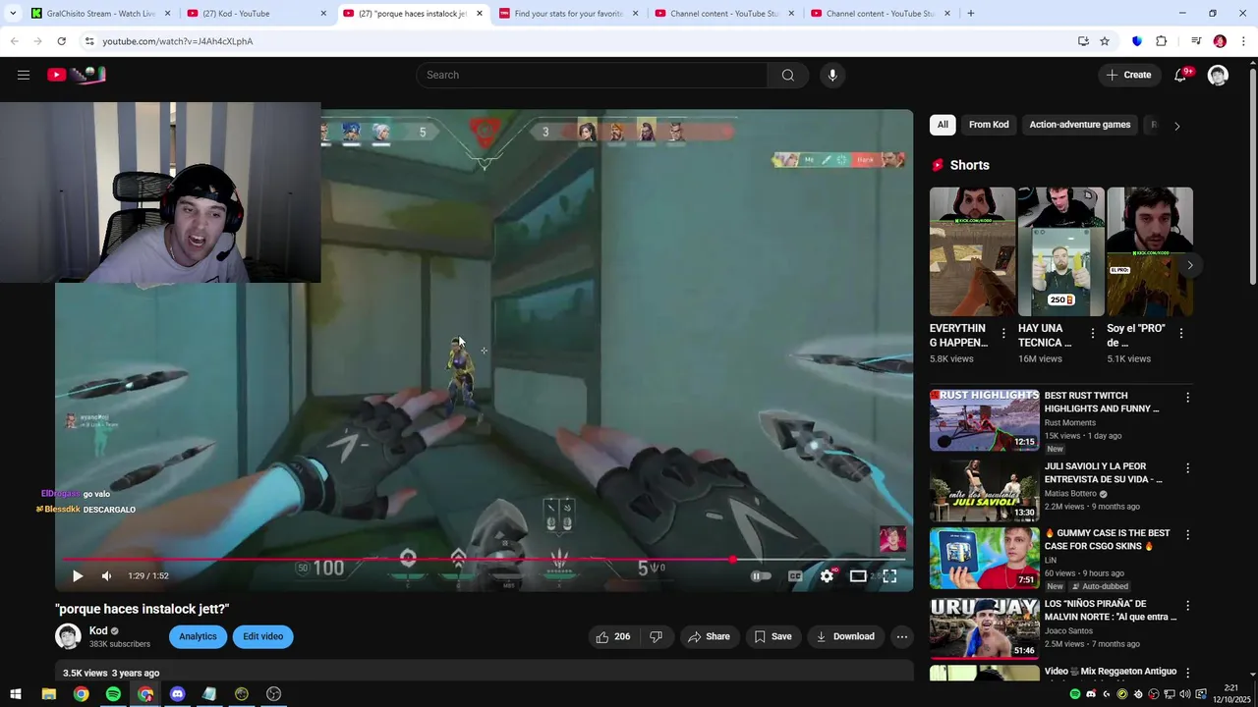
Task: Go back in browser history
Action: pos(14,41)
